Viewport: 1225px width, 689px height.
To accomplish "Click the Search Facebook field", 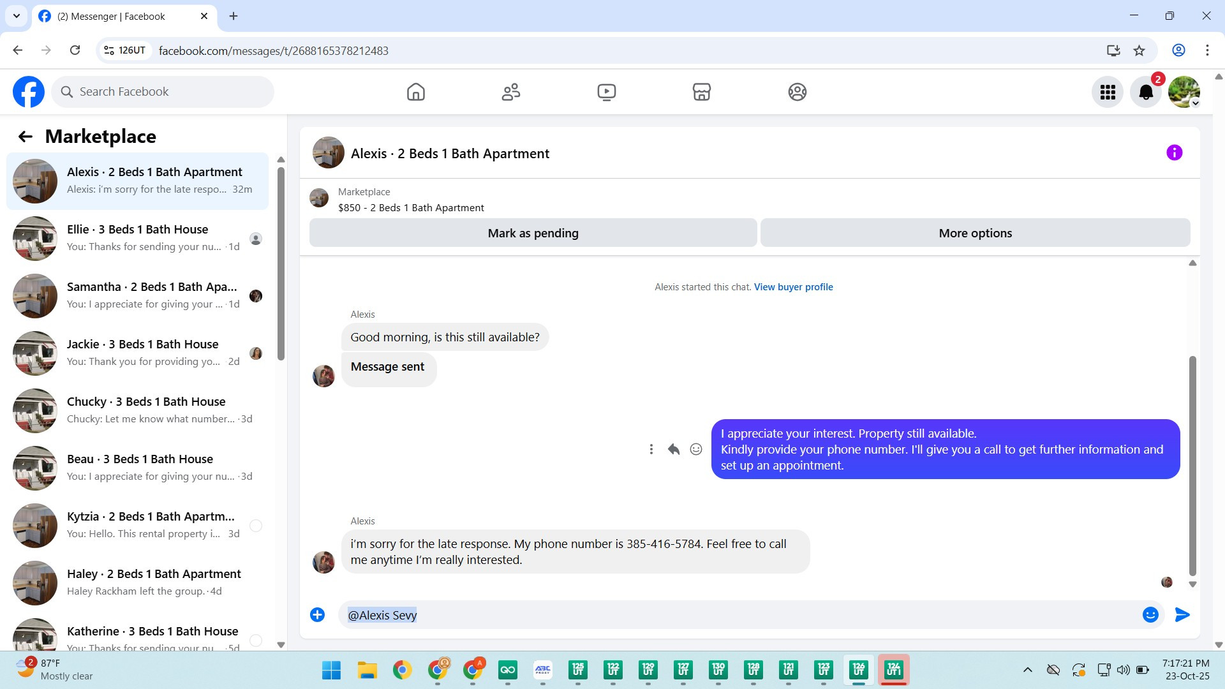I will (163, 92).
